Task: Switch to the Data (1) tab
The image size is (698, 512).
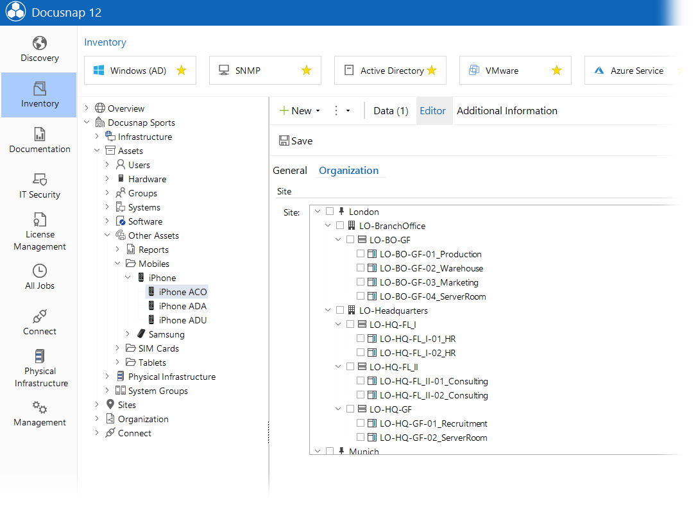Action: 391,111
